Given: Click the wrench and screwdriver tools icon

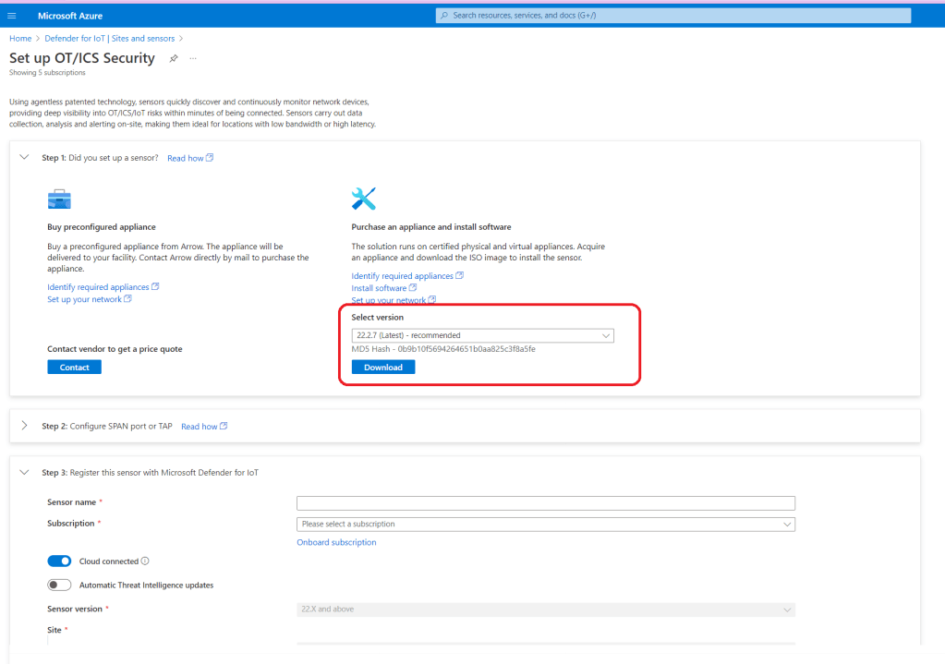Looking at the screenshot, I should 364,199.
